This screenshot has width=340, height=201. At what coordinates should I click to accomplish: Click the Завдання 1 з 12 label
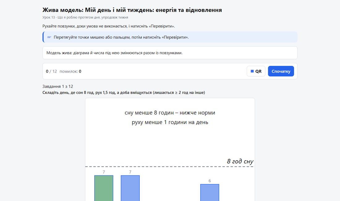click(58, 86)
